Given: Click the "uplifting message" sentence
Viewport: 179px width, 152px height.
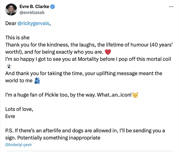Looking at the screenshot, I should click(84, 77).
